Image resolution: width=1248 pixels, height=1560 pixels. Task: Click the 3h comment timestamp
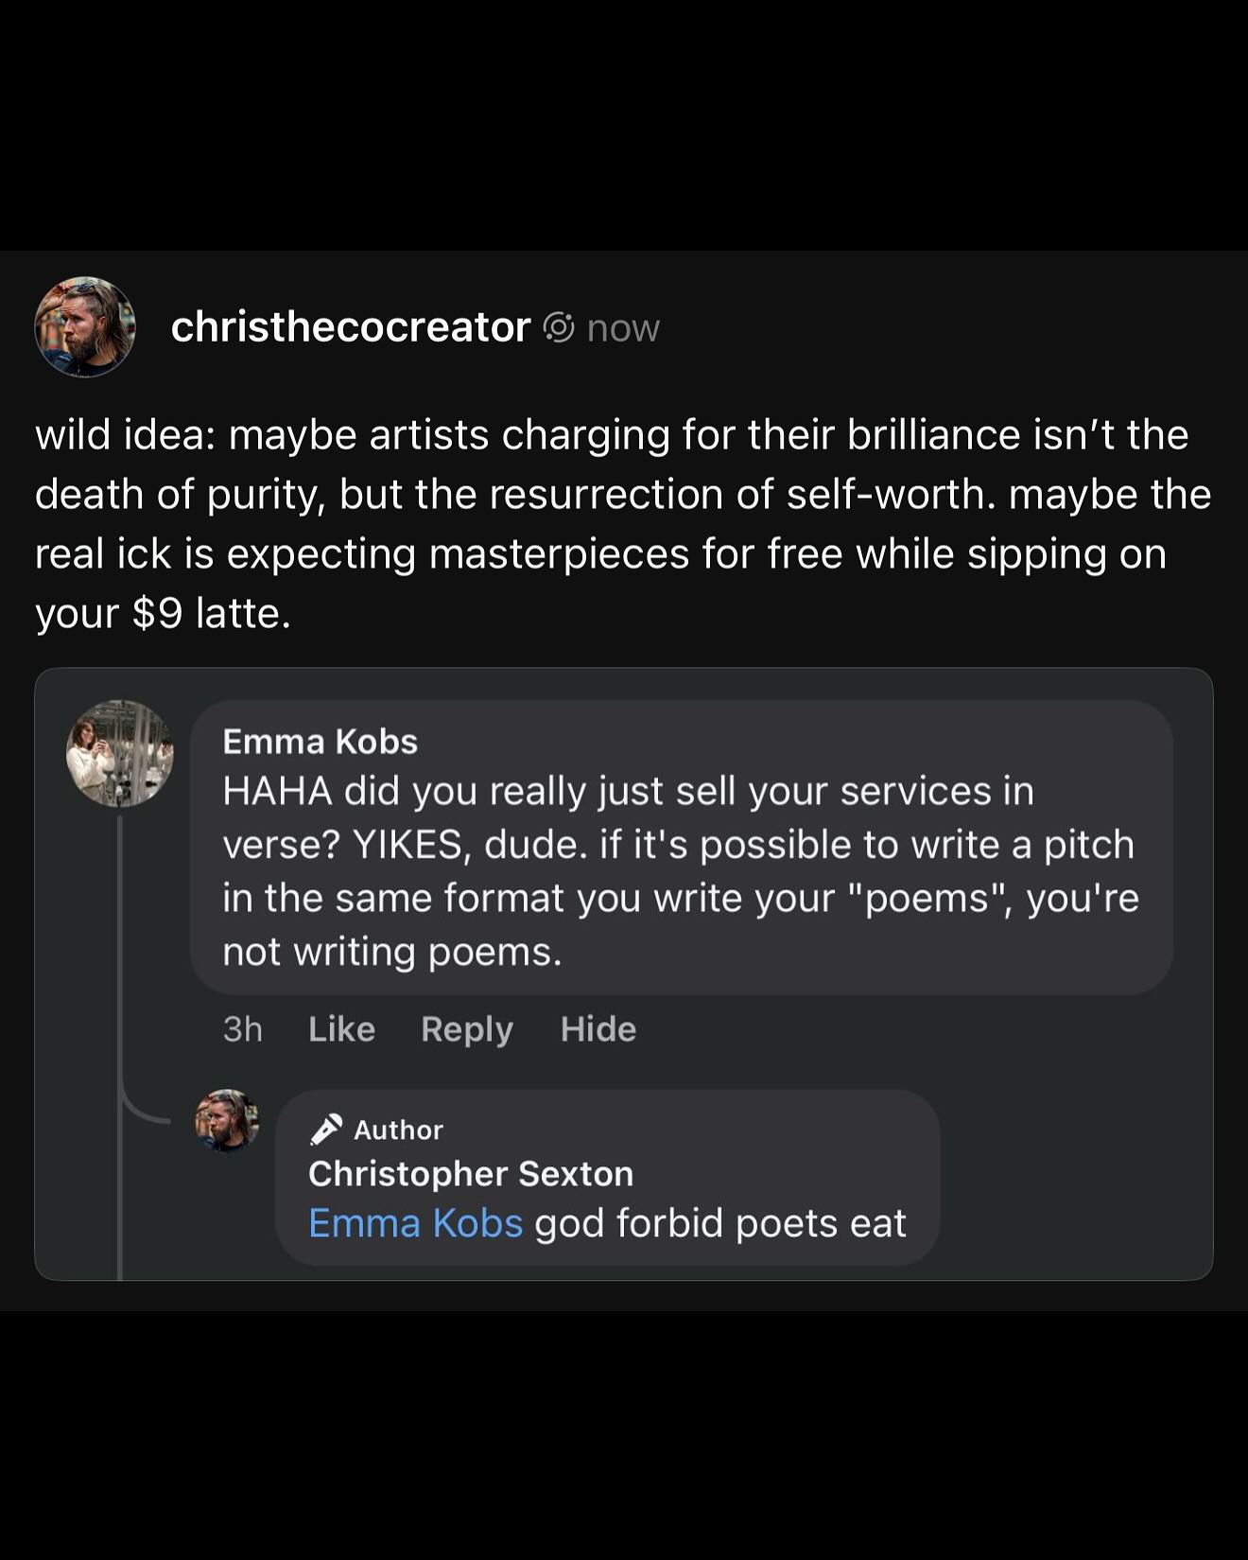coord(242,1029)
